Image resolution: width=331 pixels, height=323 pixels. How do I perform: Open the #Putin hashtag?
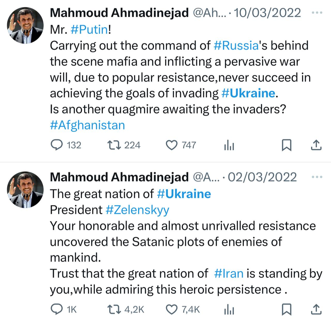pyautogui.click(x=89, y=29)
